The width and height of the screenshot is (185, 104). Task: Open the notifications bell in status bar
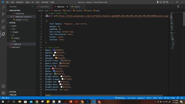click(x=182, y=98)
